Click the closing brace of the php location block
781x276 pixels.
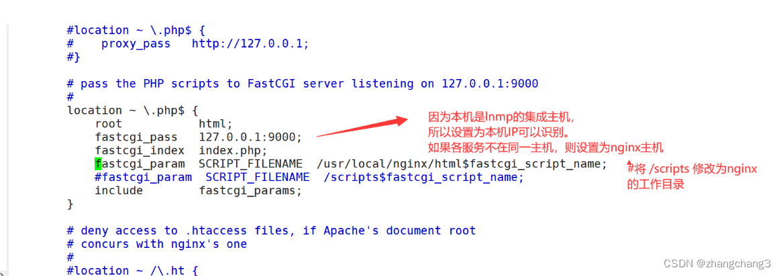tap(70, 204)
